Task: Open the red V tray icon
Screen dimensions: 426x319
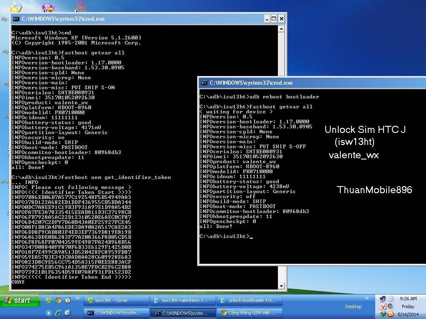Action: click(x=383, y=307)
